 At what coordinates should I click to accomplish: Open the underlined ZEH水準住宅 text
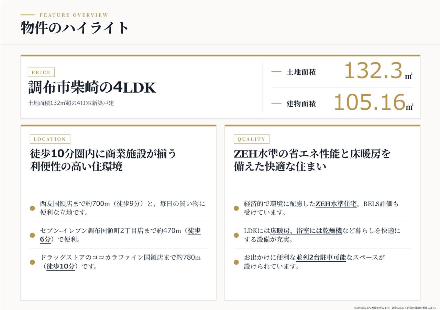click(x=336, y=204)
